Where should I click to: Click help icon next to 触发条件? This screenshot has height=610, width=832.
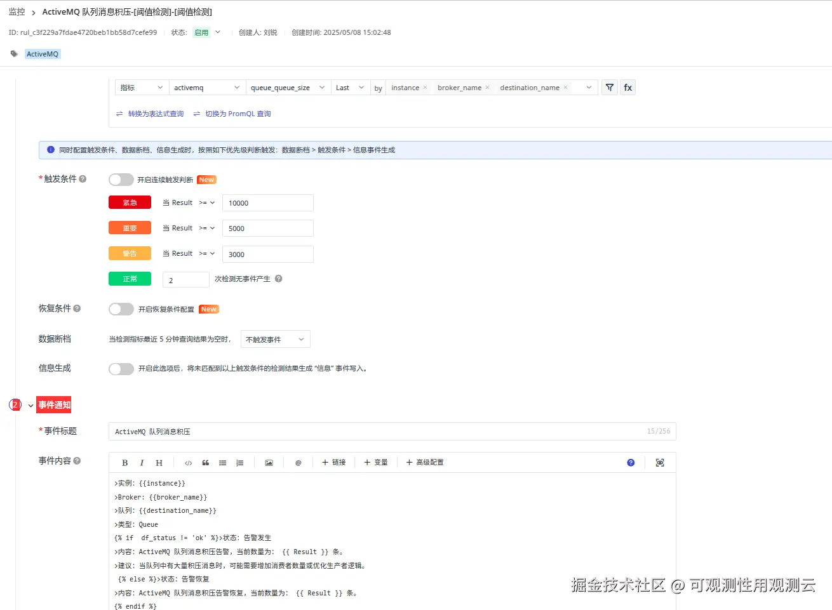click(83, 179)
